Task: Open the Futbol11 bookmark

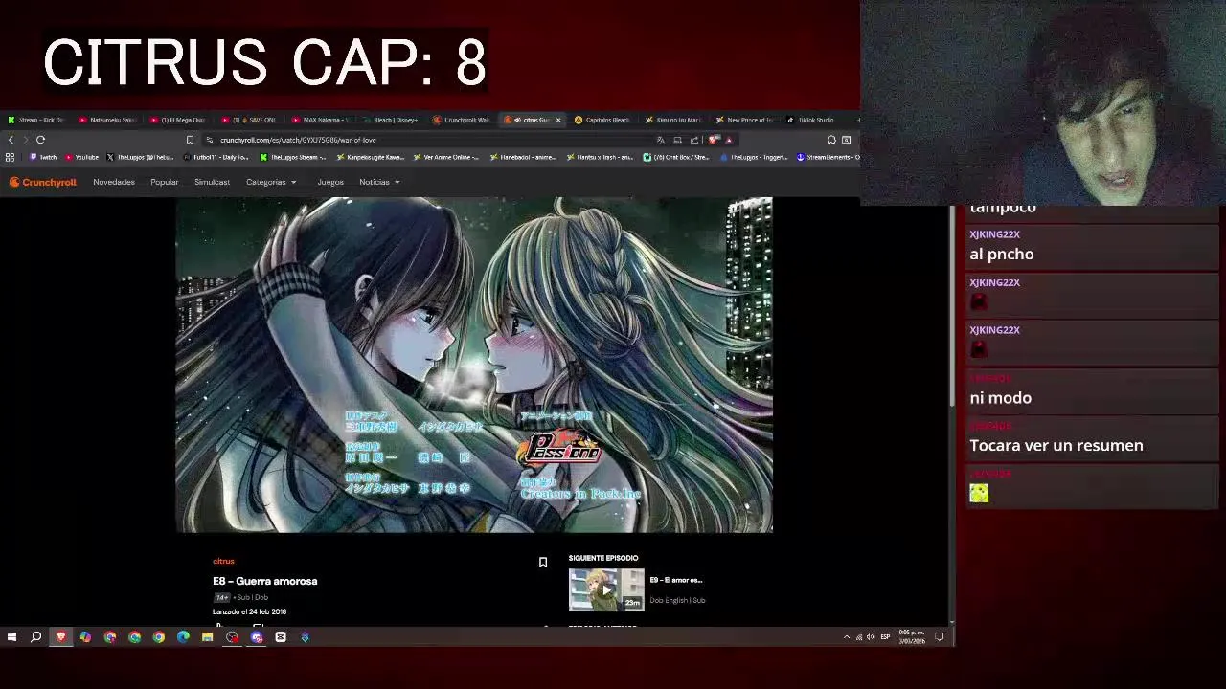Action: [x=216, y=157]
